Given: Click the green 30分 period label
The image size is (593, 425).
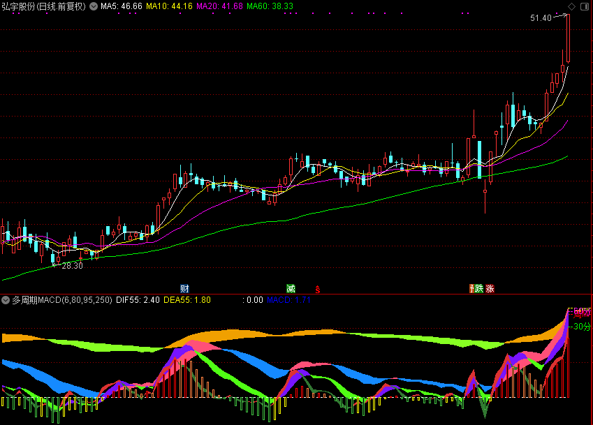Looking at the screenshot, I should [x=582, y=327].
